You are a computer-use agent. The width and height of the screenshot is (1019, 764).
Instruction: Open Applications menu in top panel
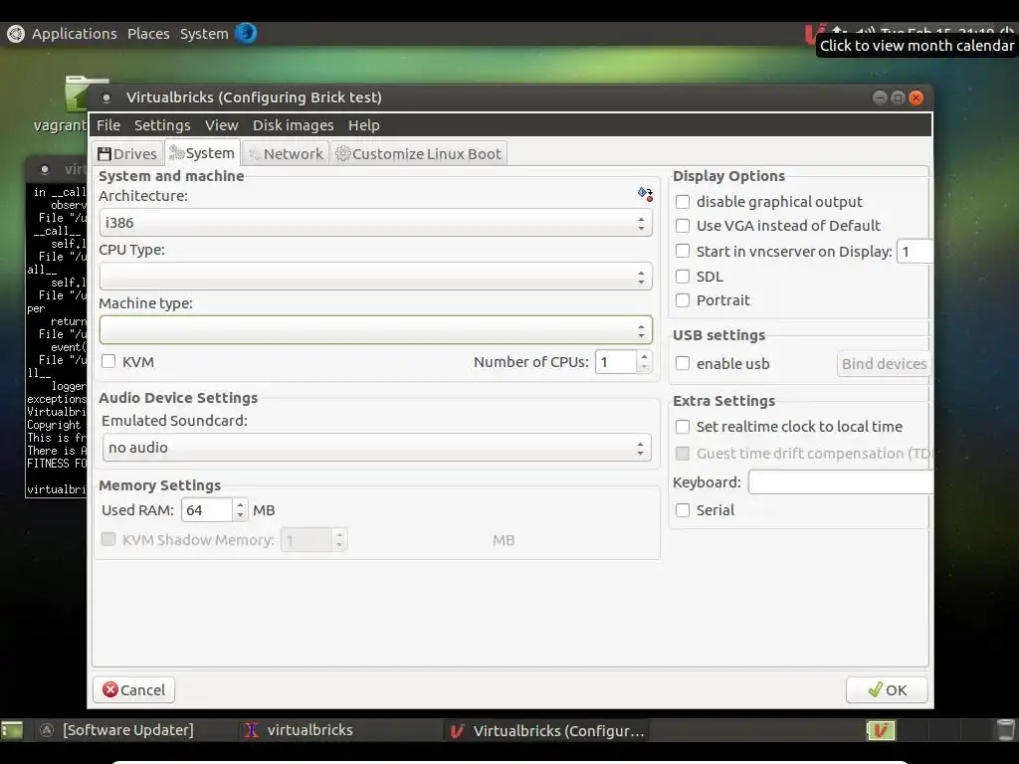[x=74, y=34]
